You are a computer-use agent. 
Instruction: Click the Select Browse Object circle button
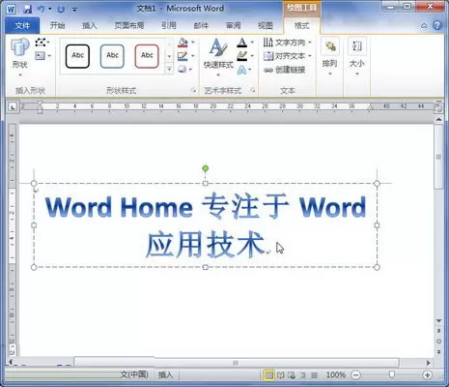pyautogui.click(x=438, y=341)
